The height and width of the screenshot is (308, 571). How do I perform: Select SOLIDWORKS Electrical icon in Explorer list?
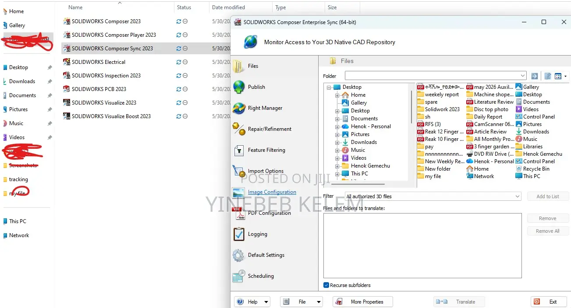tap(67, 62)
